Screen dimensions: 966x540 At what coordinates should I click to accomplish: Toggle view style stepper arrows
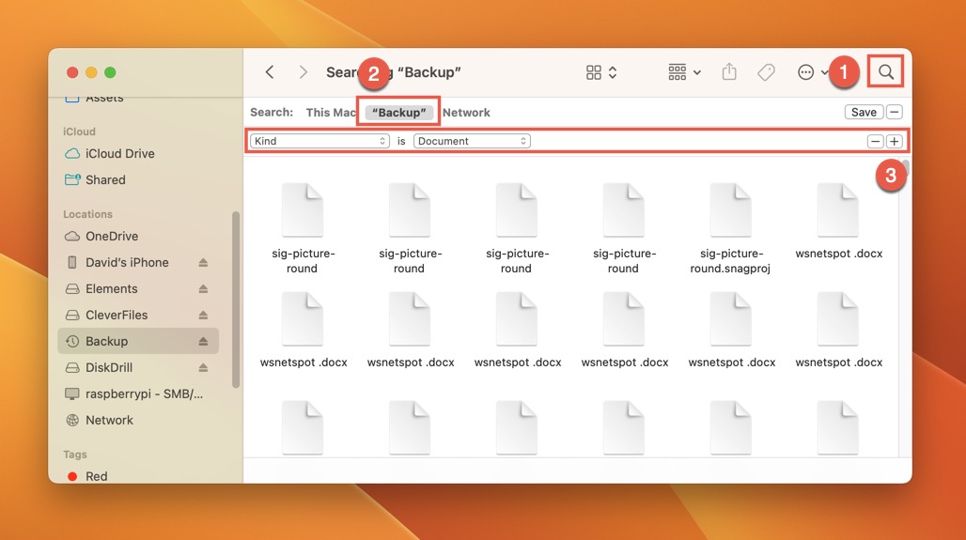(x=613, y=72)
